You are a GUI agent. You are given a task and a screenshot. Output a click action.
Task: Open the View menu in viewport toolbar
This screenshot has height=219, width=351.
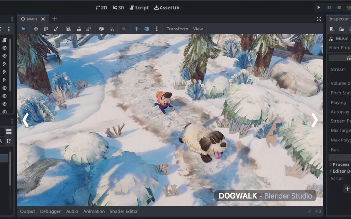click(x=198, y=29)
